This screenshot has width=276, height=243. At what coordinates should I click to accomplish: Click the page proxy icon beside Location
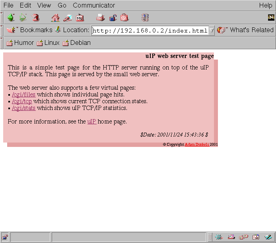[x=58, y=29]
